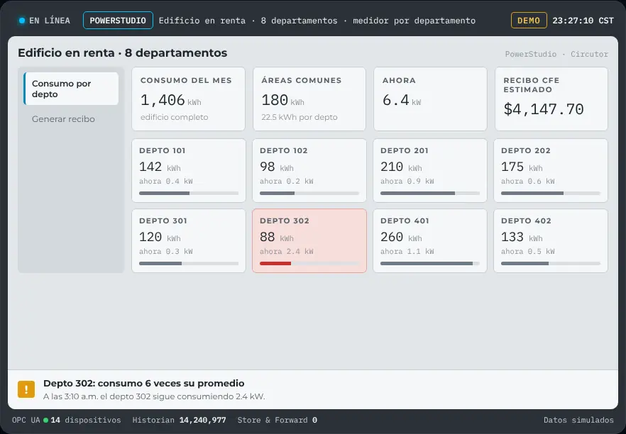
Task: Click 'ahora 2.4 kW' in Depto 302
Action: [287, 251]
